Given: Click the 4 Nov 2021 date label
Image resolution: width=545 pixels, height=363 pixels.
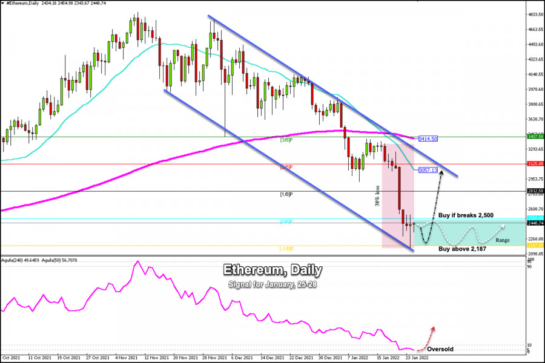Looking at the screenshot, I should click(126, 358).
